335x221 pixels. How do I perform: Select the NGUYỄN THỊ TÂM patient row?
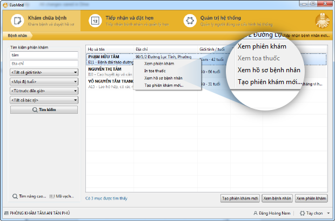coord(206,72)
